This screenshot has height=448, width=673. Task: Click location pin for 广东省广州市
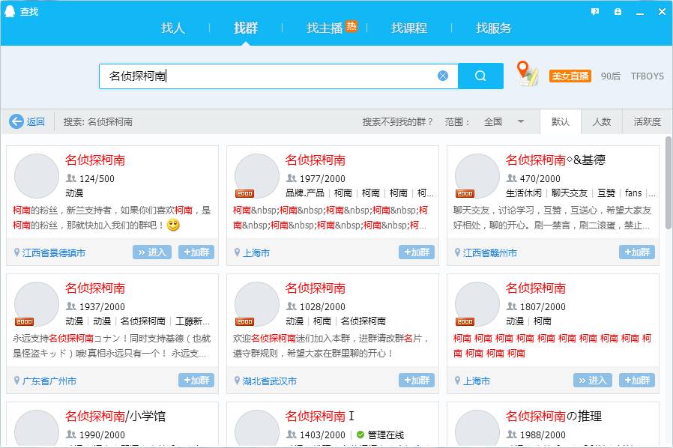[x=16, y=380]
